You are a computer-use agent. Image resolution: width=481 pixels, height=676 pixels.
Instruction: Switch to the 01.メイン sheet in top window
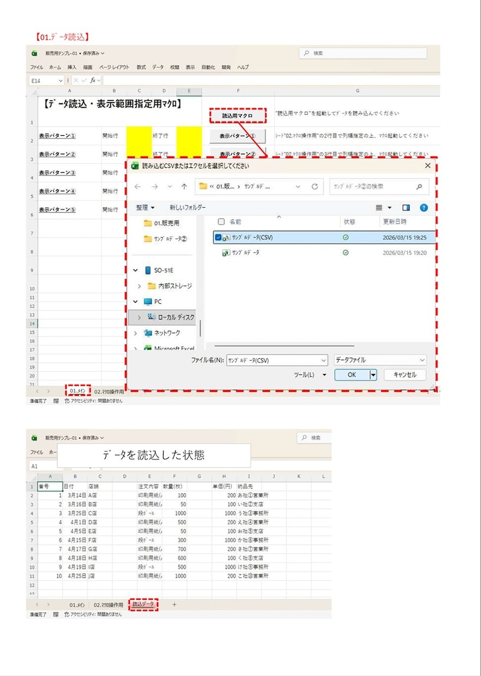(x=77, y=391)
